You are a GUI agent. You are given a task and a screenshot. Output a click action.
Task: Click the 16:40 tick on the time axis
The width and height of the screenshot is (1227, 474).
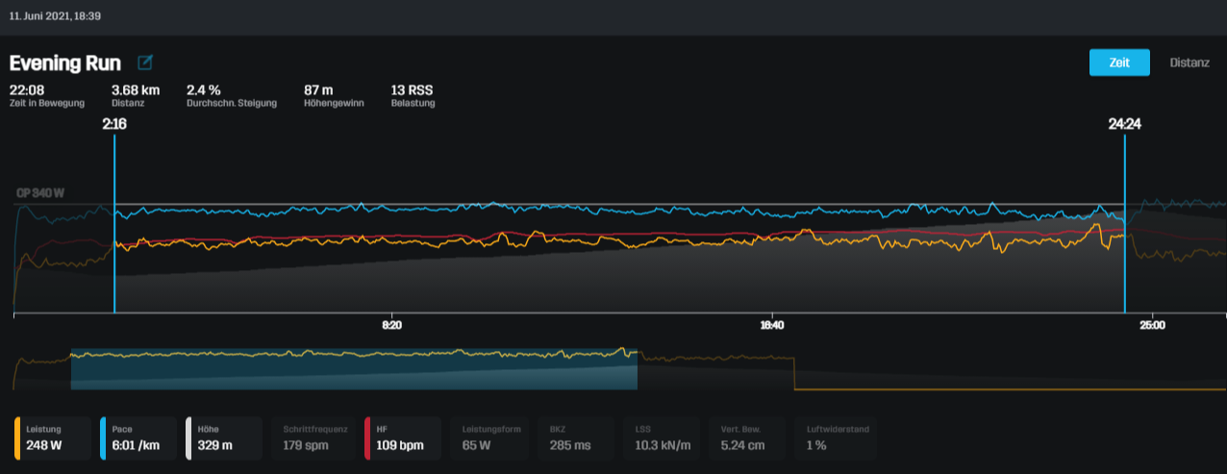coord(771,326)
